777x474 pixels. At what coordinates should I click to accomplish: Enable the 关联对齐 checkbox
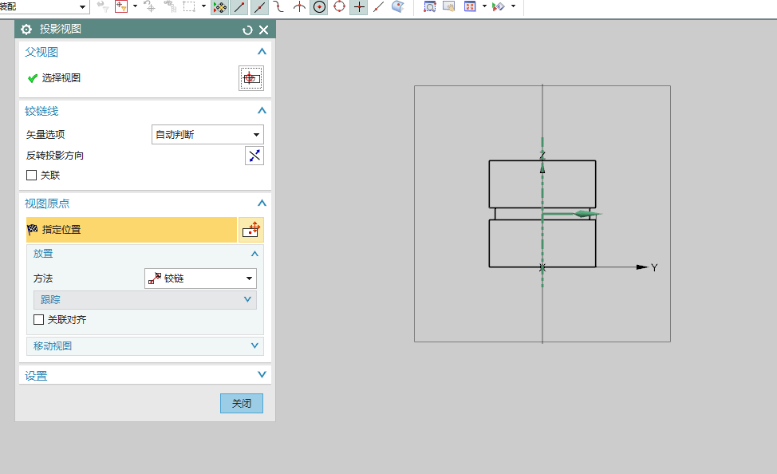(38, 319)
